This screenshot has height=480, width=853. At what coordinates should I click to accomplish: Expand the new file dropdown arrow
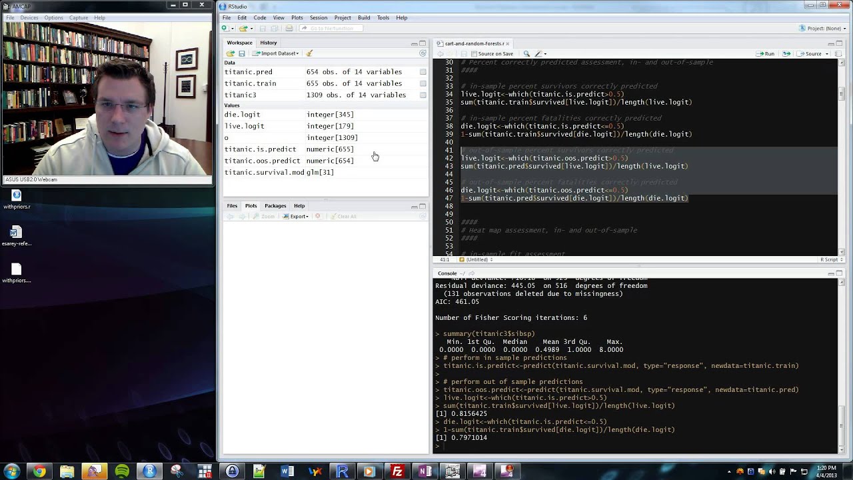pyautogui.click(x=231, y=28)
